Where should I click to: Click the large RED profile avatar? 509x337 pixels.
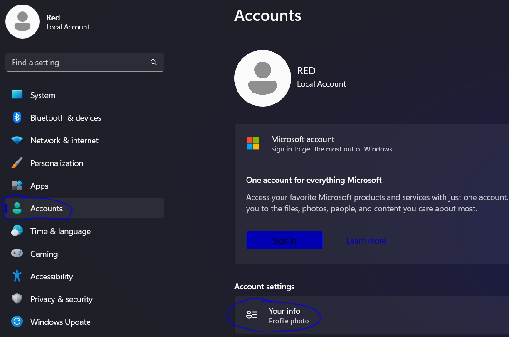[x=262, y=78]
